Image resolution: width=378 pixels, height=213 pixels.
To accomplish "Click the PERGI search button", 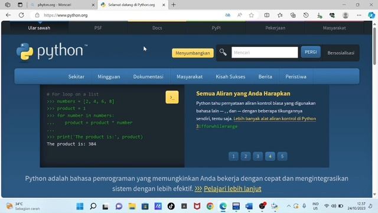I will (311, 52).
